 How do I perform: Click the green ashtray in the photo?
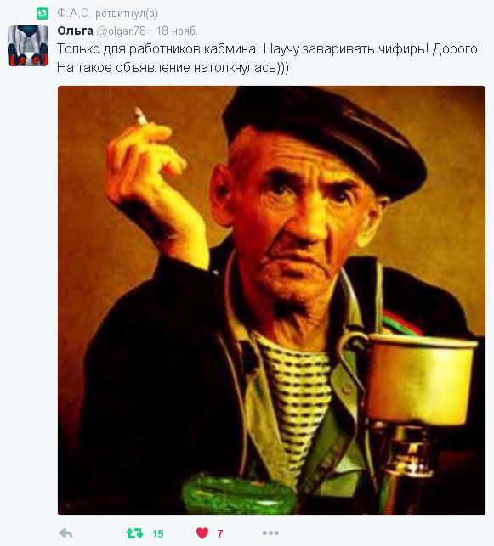coord(239,493)
